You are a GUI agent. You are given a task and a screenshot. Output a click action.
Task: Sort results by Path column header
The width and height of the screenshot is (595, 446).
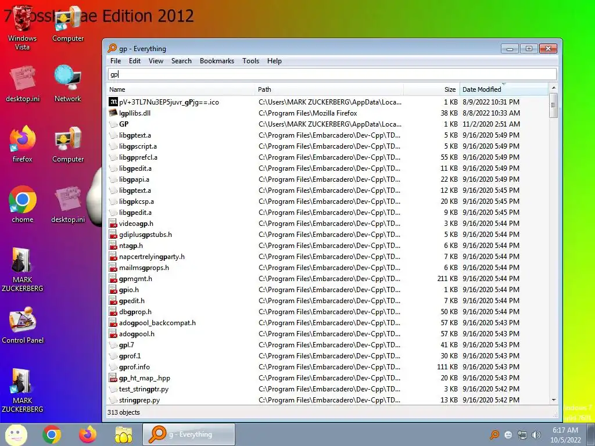[x=329, y=89]
